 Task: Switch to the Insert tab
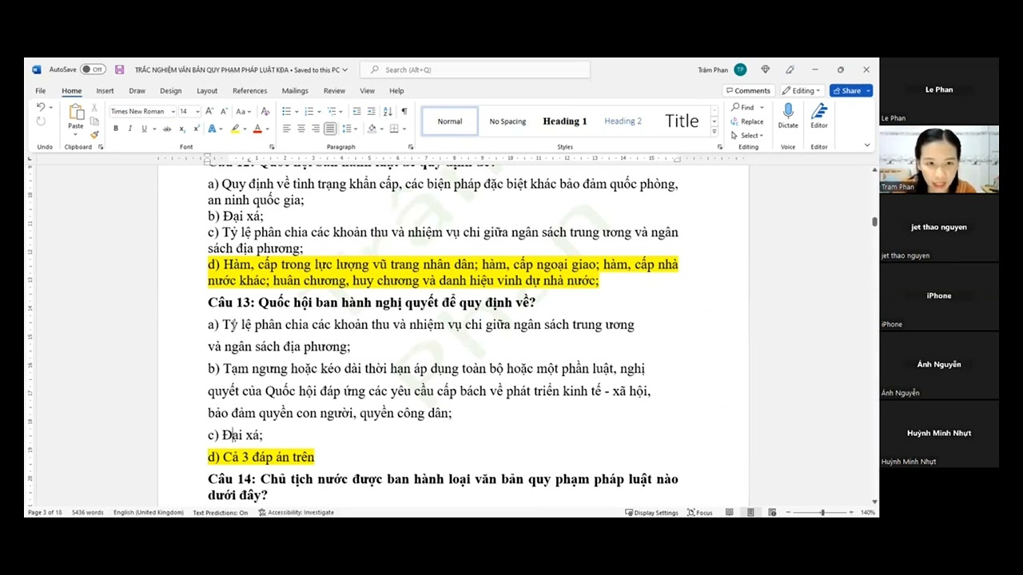(x=105, y=90)
